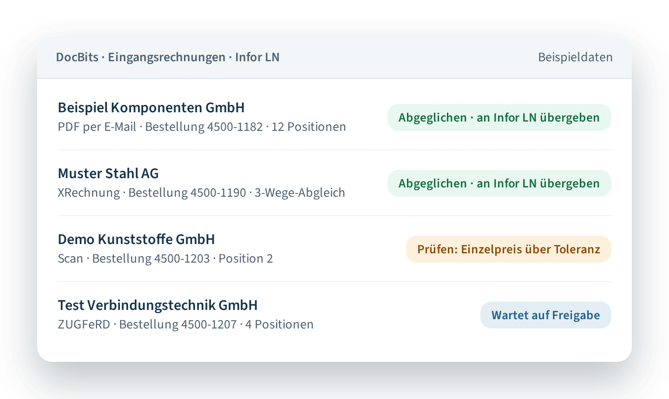The image size is (669, 399).
Task: Click details 'Scan · Bestellung 4500-1203 · Position 2'
Action: click(165, 258)
